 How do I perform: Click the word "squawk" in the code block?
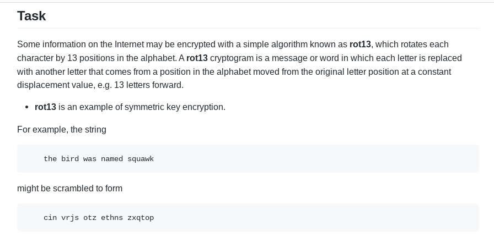141,158
